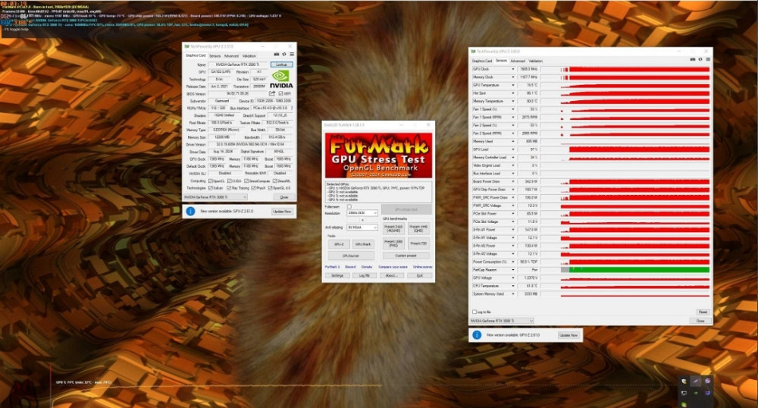Click the Lookup button
758x408 pixels.
coord(281,65)
